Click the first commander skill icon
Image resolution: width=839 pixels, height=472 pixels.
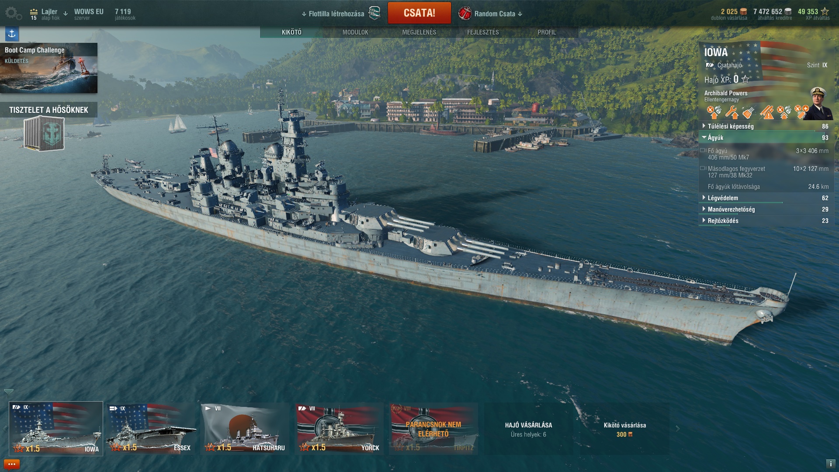(714, 112)
